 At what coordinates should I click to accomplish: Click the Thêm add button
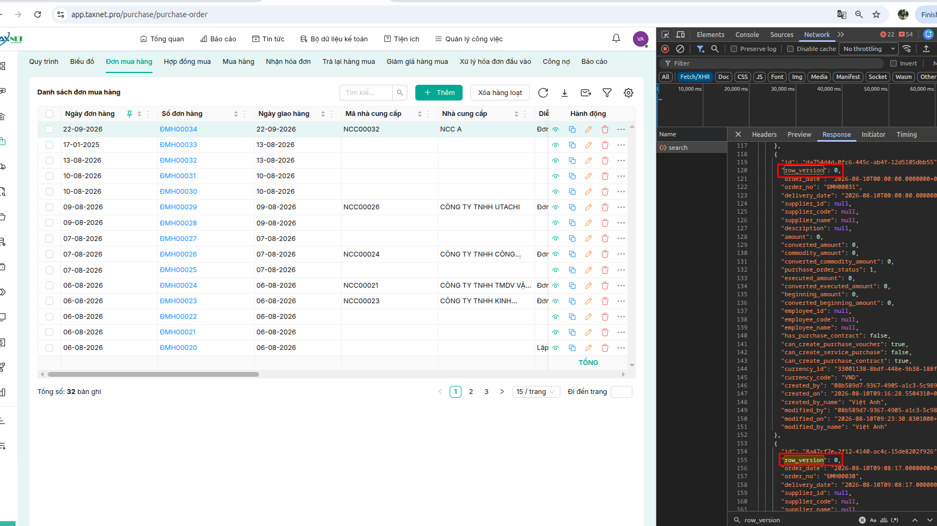[x=439, y=93]
